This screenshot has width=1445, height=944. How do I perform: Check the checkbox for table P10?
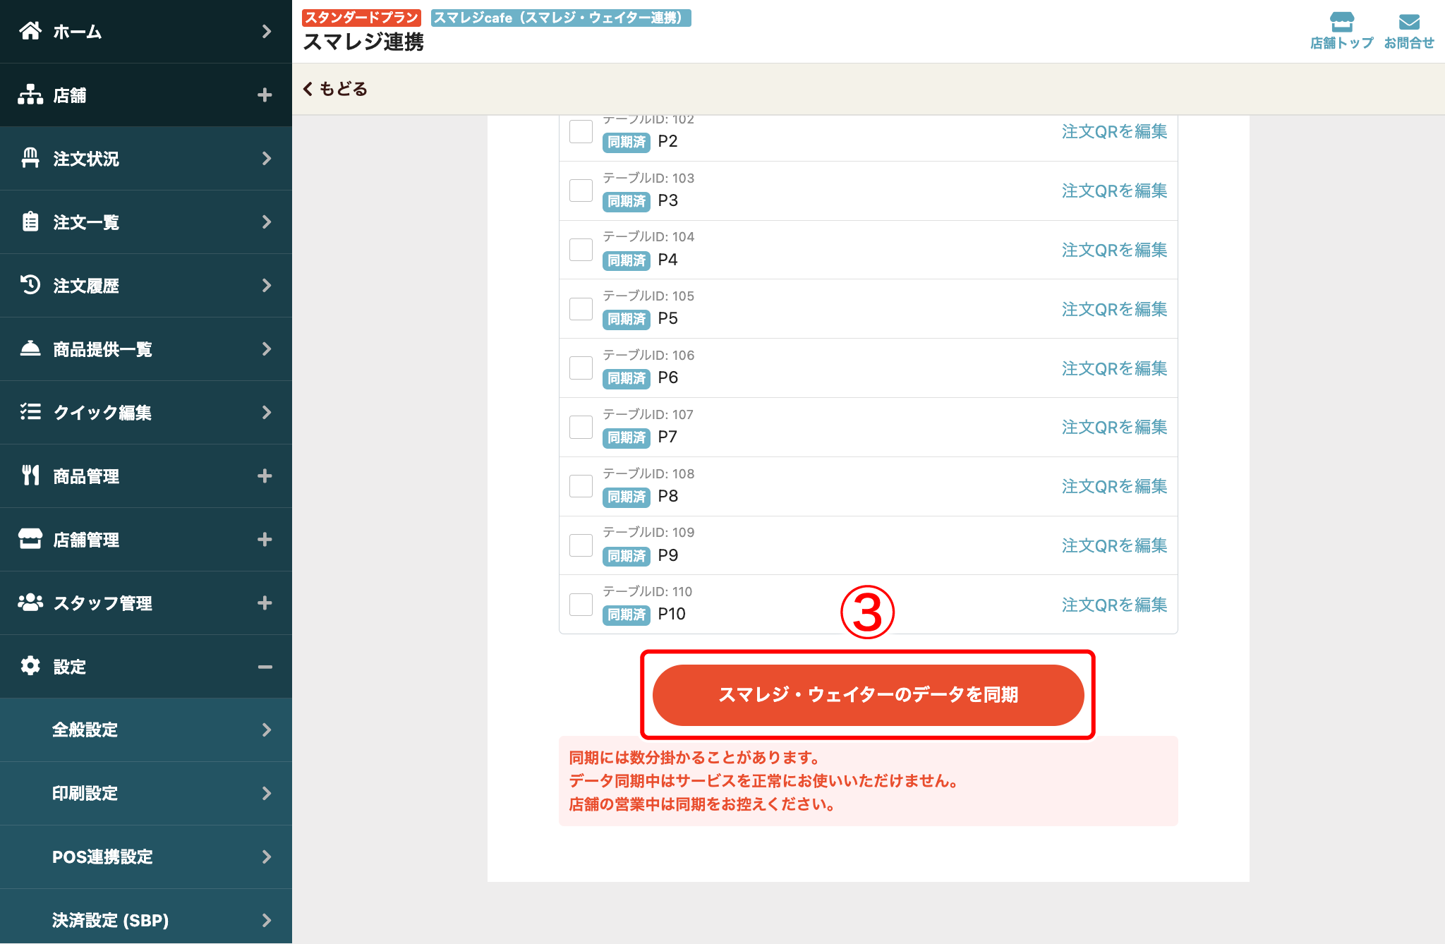coord(581,605)
